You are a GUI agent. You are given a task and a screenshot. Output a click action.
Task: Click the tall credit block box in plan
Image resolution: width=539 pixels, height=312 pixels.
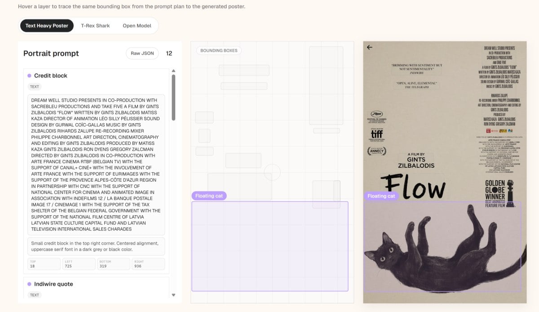click(x=326, y=85)
